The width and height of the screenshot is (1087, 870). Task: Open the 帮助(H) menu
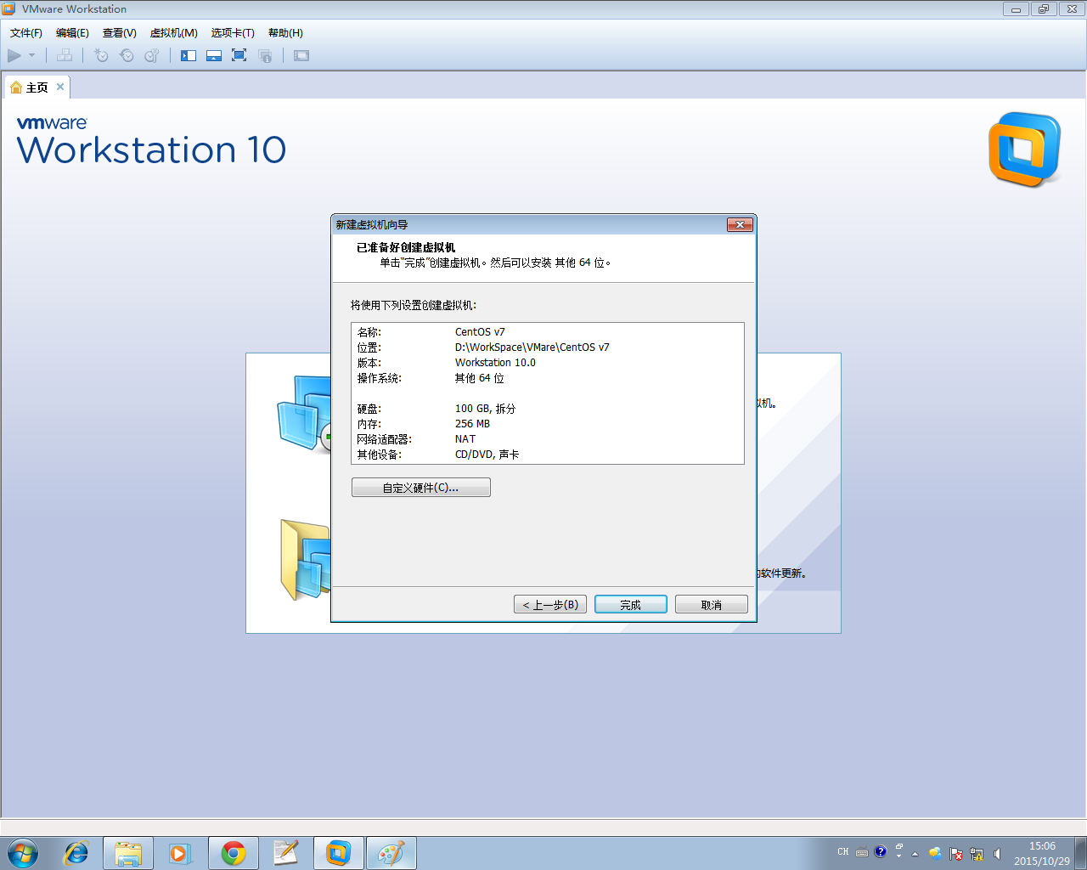(x=285, y=33)
